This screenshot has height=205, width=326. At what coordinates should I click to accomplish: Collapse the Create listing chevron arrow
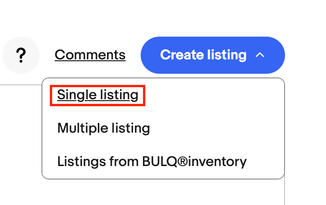(260, 55)
